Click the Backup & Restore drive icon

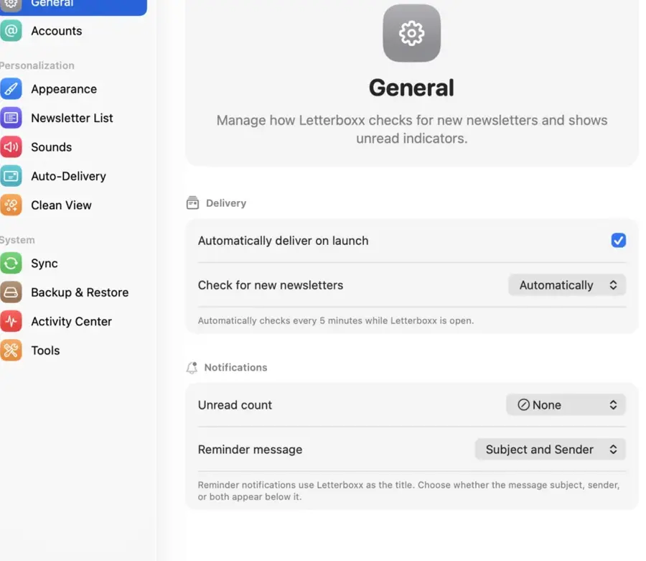point(11,292)
